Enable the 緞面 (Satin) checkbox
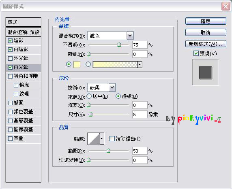This screenshot has width=232, height=189. pyautogui.click(x=10, y=103)
